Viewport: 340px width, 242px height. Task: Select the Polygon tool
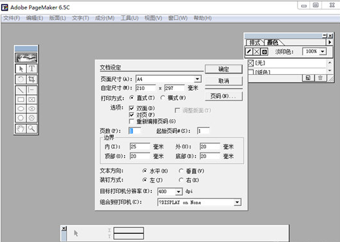tap(21, 118)
